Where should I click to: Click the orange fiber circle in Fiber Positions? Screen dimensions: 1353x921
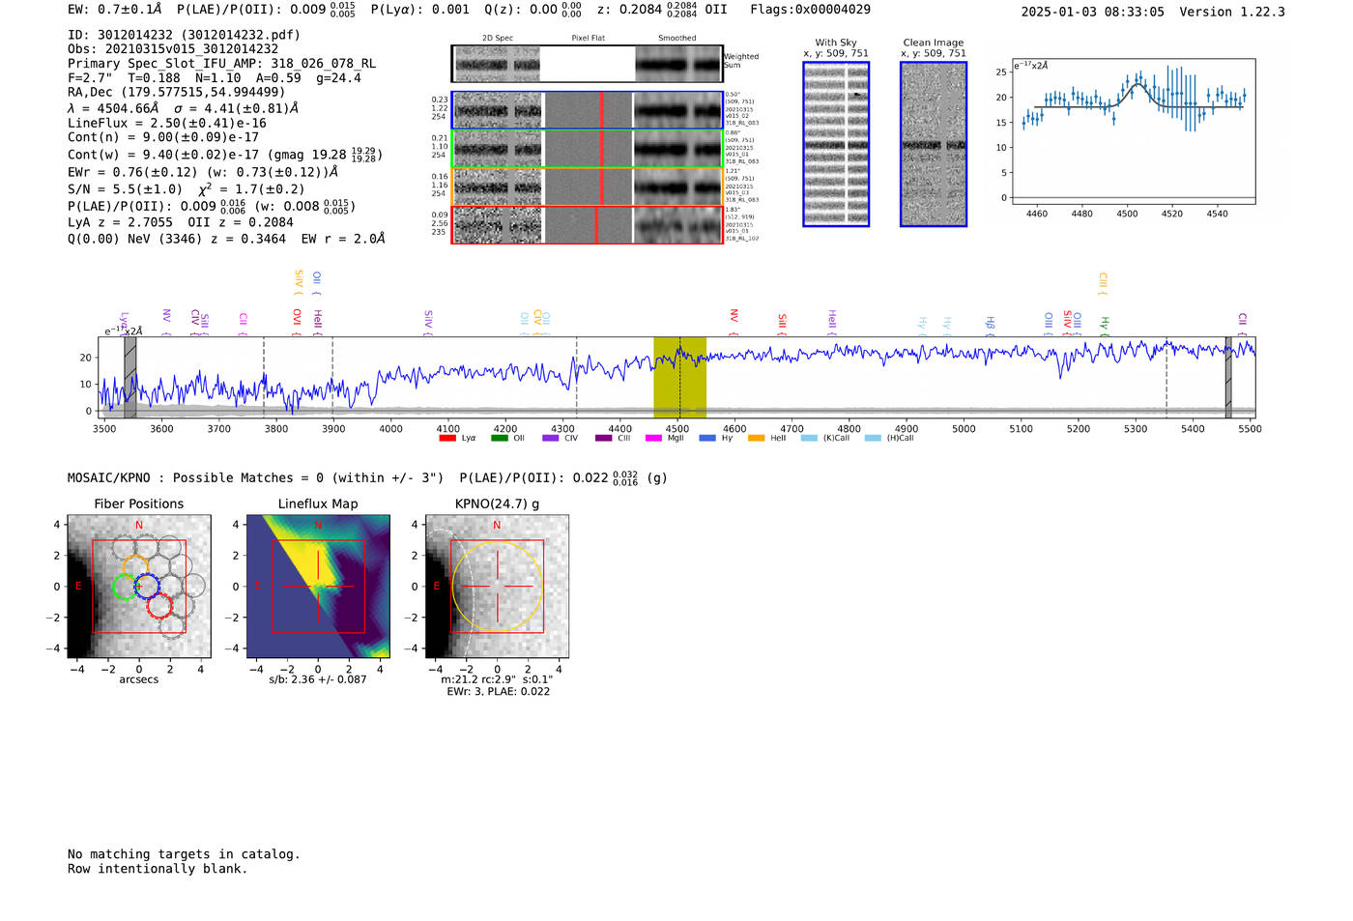134,567
